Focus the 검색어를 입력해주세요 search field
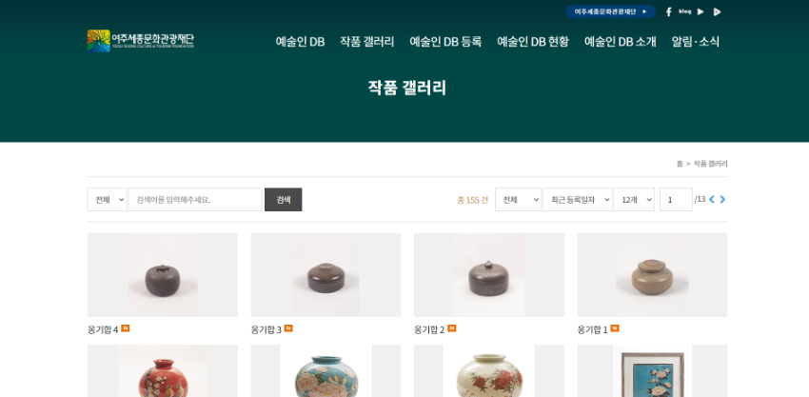The width and height of the screenshot is (809, 397). click(x=195, y=199)
